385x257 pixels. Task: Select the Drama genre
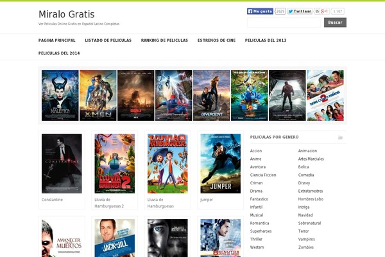(x=256, y=191)
